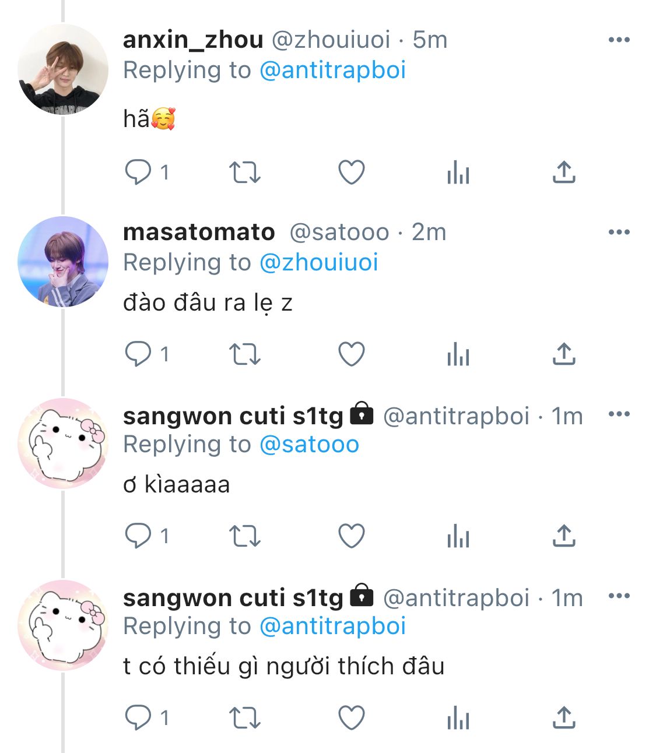View analytics for anxin_zhou's tweet
656x753 pixels.
click(x=458, y=173)
